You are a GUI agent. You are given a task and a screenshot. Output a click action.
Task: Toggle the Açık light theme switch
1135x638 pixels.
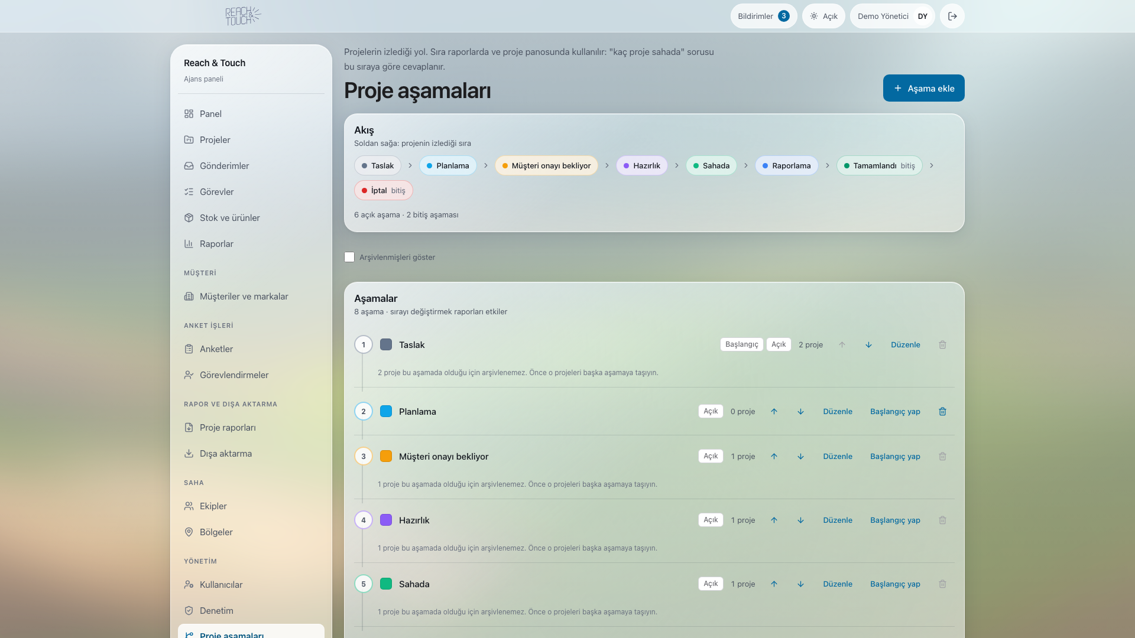click(823, 16)
